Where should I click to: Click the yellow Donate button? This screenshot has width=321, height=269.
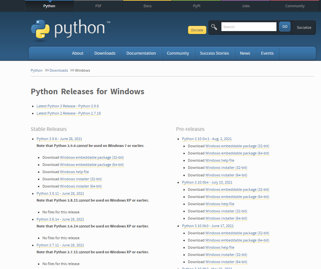[x=197, y=30]
